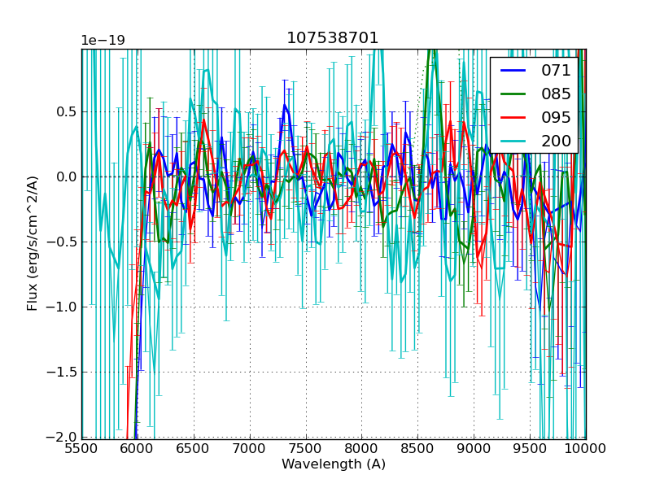Click the plot title 107538701
Screen dimensions: 651x488
point(333,38)
